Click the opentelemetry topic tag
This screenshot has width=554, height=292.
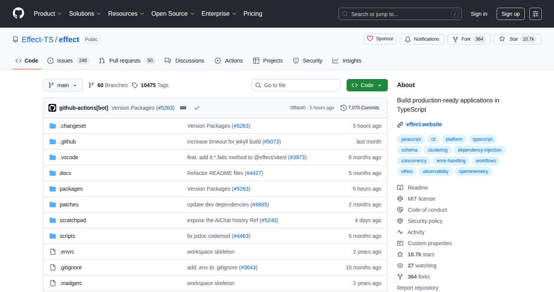[x=473, y=172]
